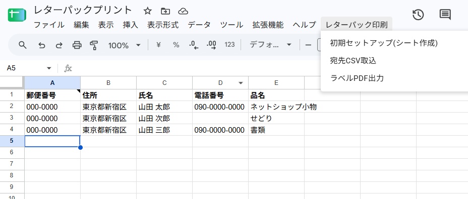Select 東京都新宿区 in row 3
Screen dimensions: 468x199
(108, 118)
